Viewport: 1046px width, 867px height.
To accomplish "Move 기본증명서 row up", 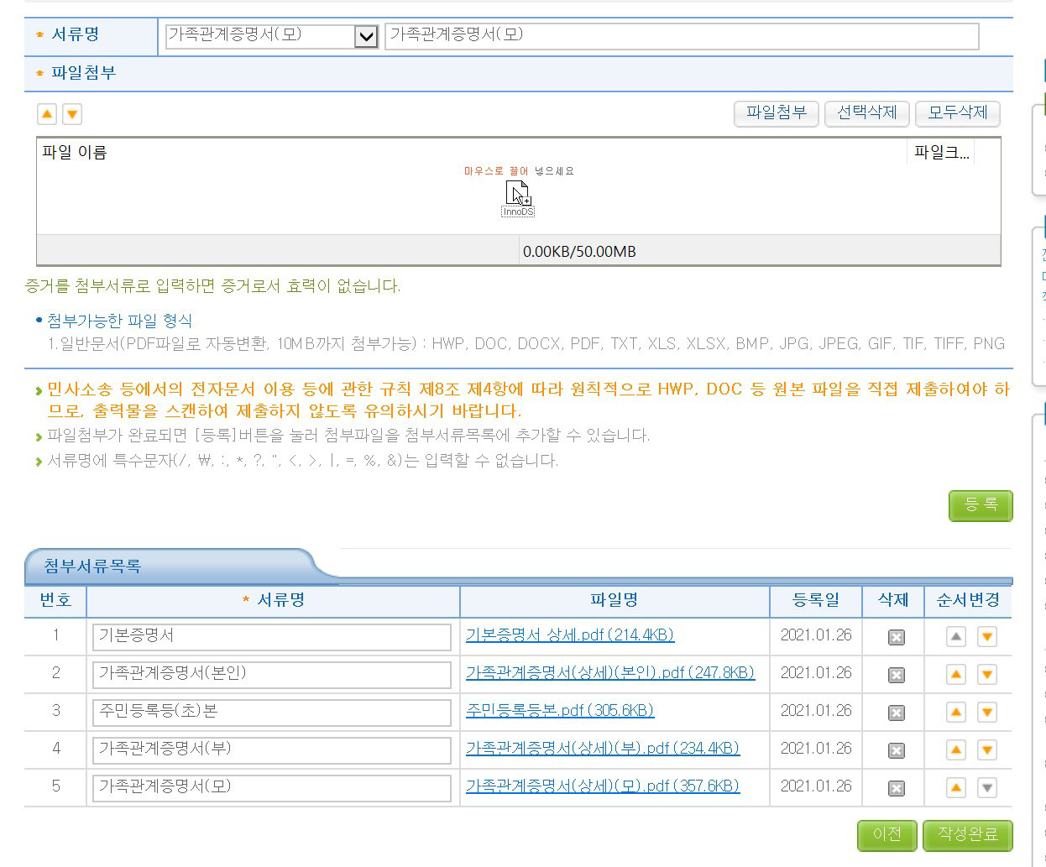I will (x=956, y=636).
